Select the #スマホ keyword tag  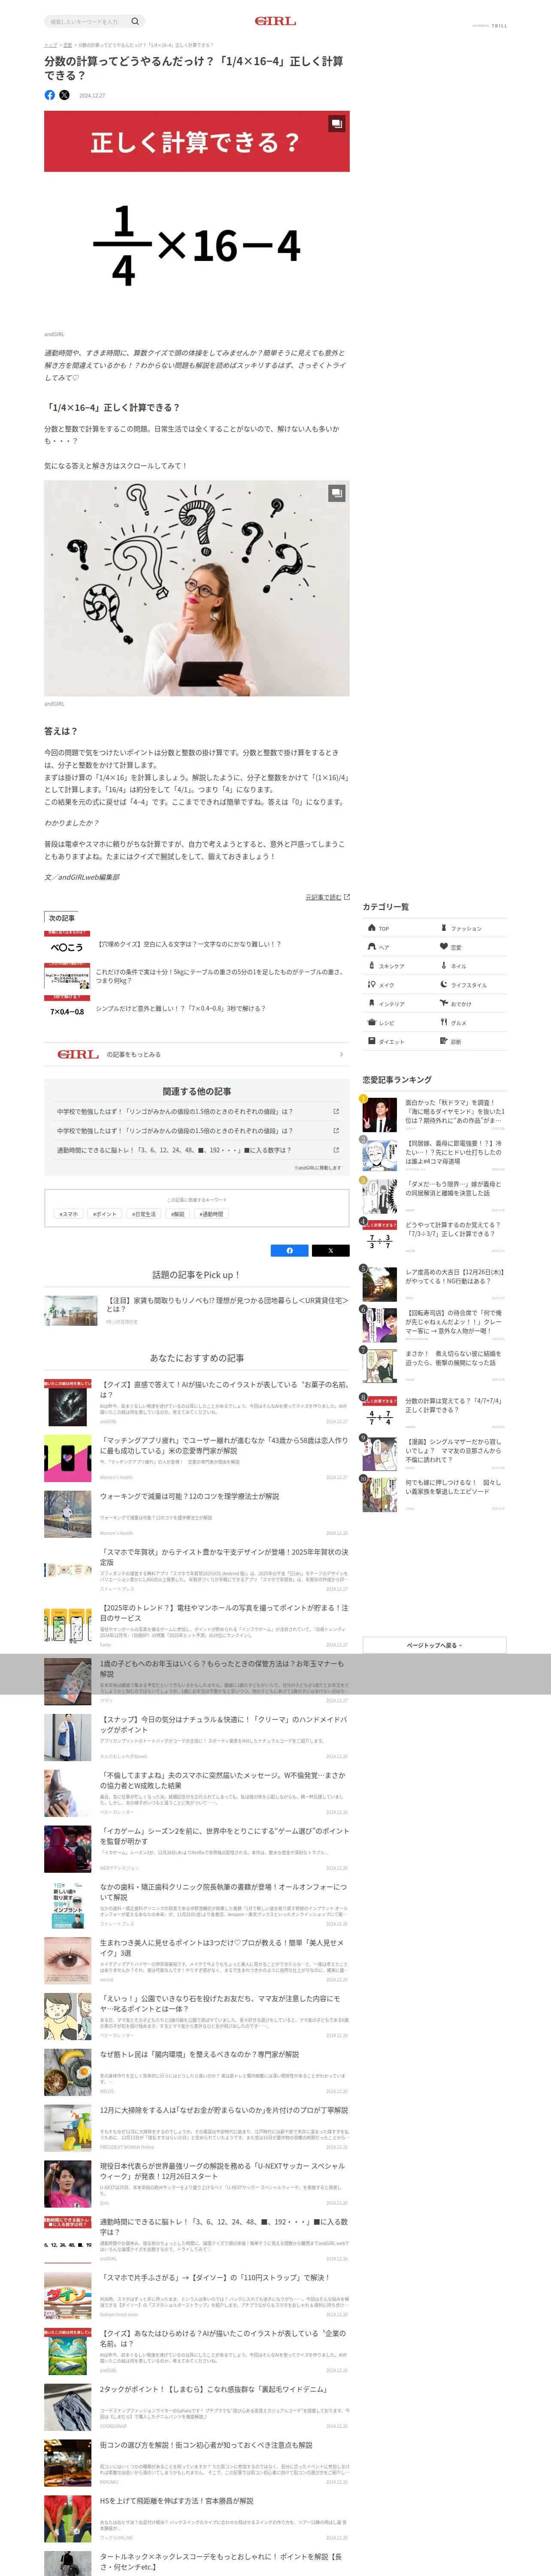pos(69,1214)
